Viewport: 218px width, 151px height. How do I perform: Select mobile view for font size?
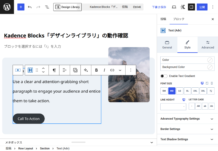coord(212,83)
